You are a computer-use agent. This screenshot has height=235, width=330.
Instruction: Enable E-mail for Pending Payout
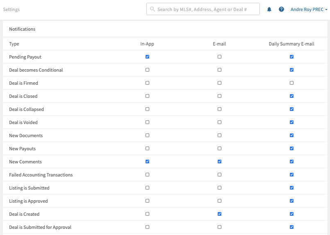point(219,57)
